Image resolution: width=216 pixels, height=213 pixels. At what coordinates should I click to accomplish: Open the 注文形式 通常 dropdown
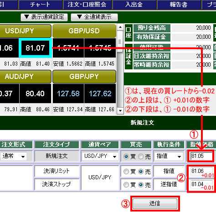pyautogui.click(x=14, y=156)
